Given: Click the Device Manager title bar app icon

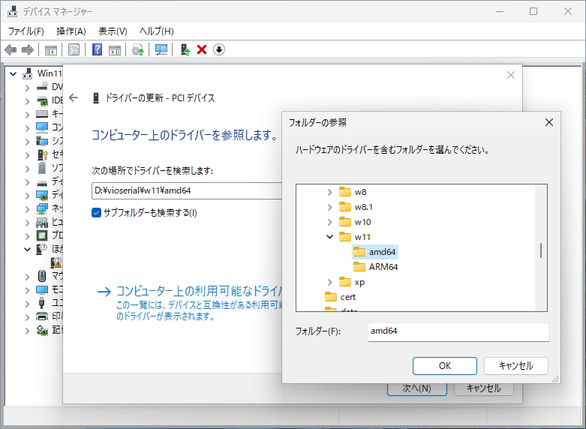Looking at the screenshot, I should [x=13, y=11].
